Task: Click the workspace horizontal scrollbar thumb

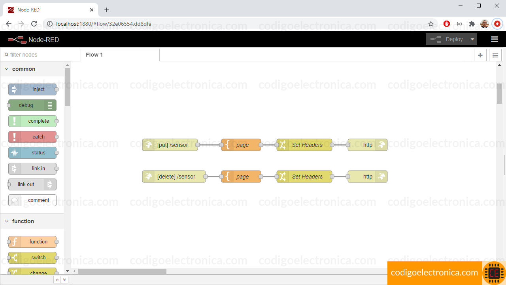Action: click(122, 271)
